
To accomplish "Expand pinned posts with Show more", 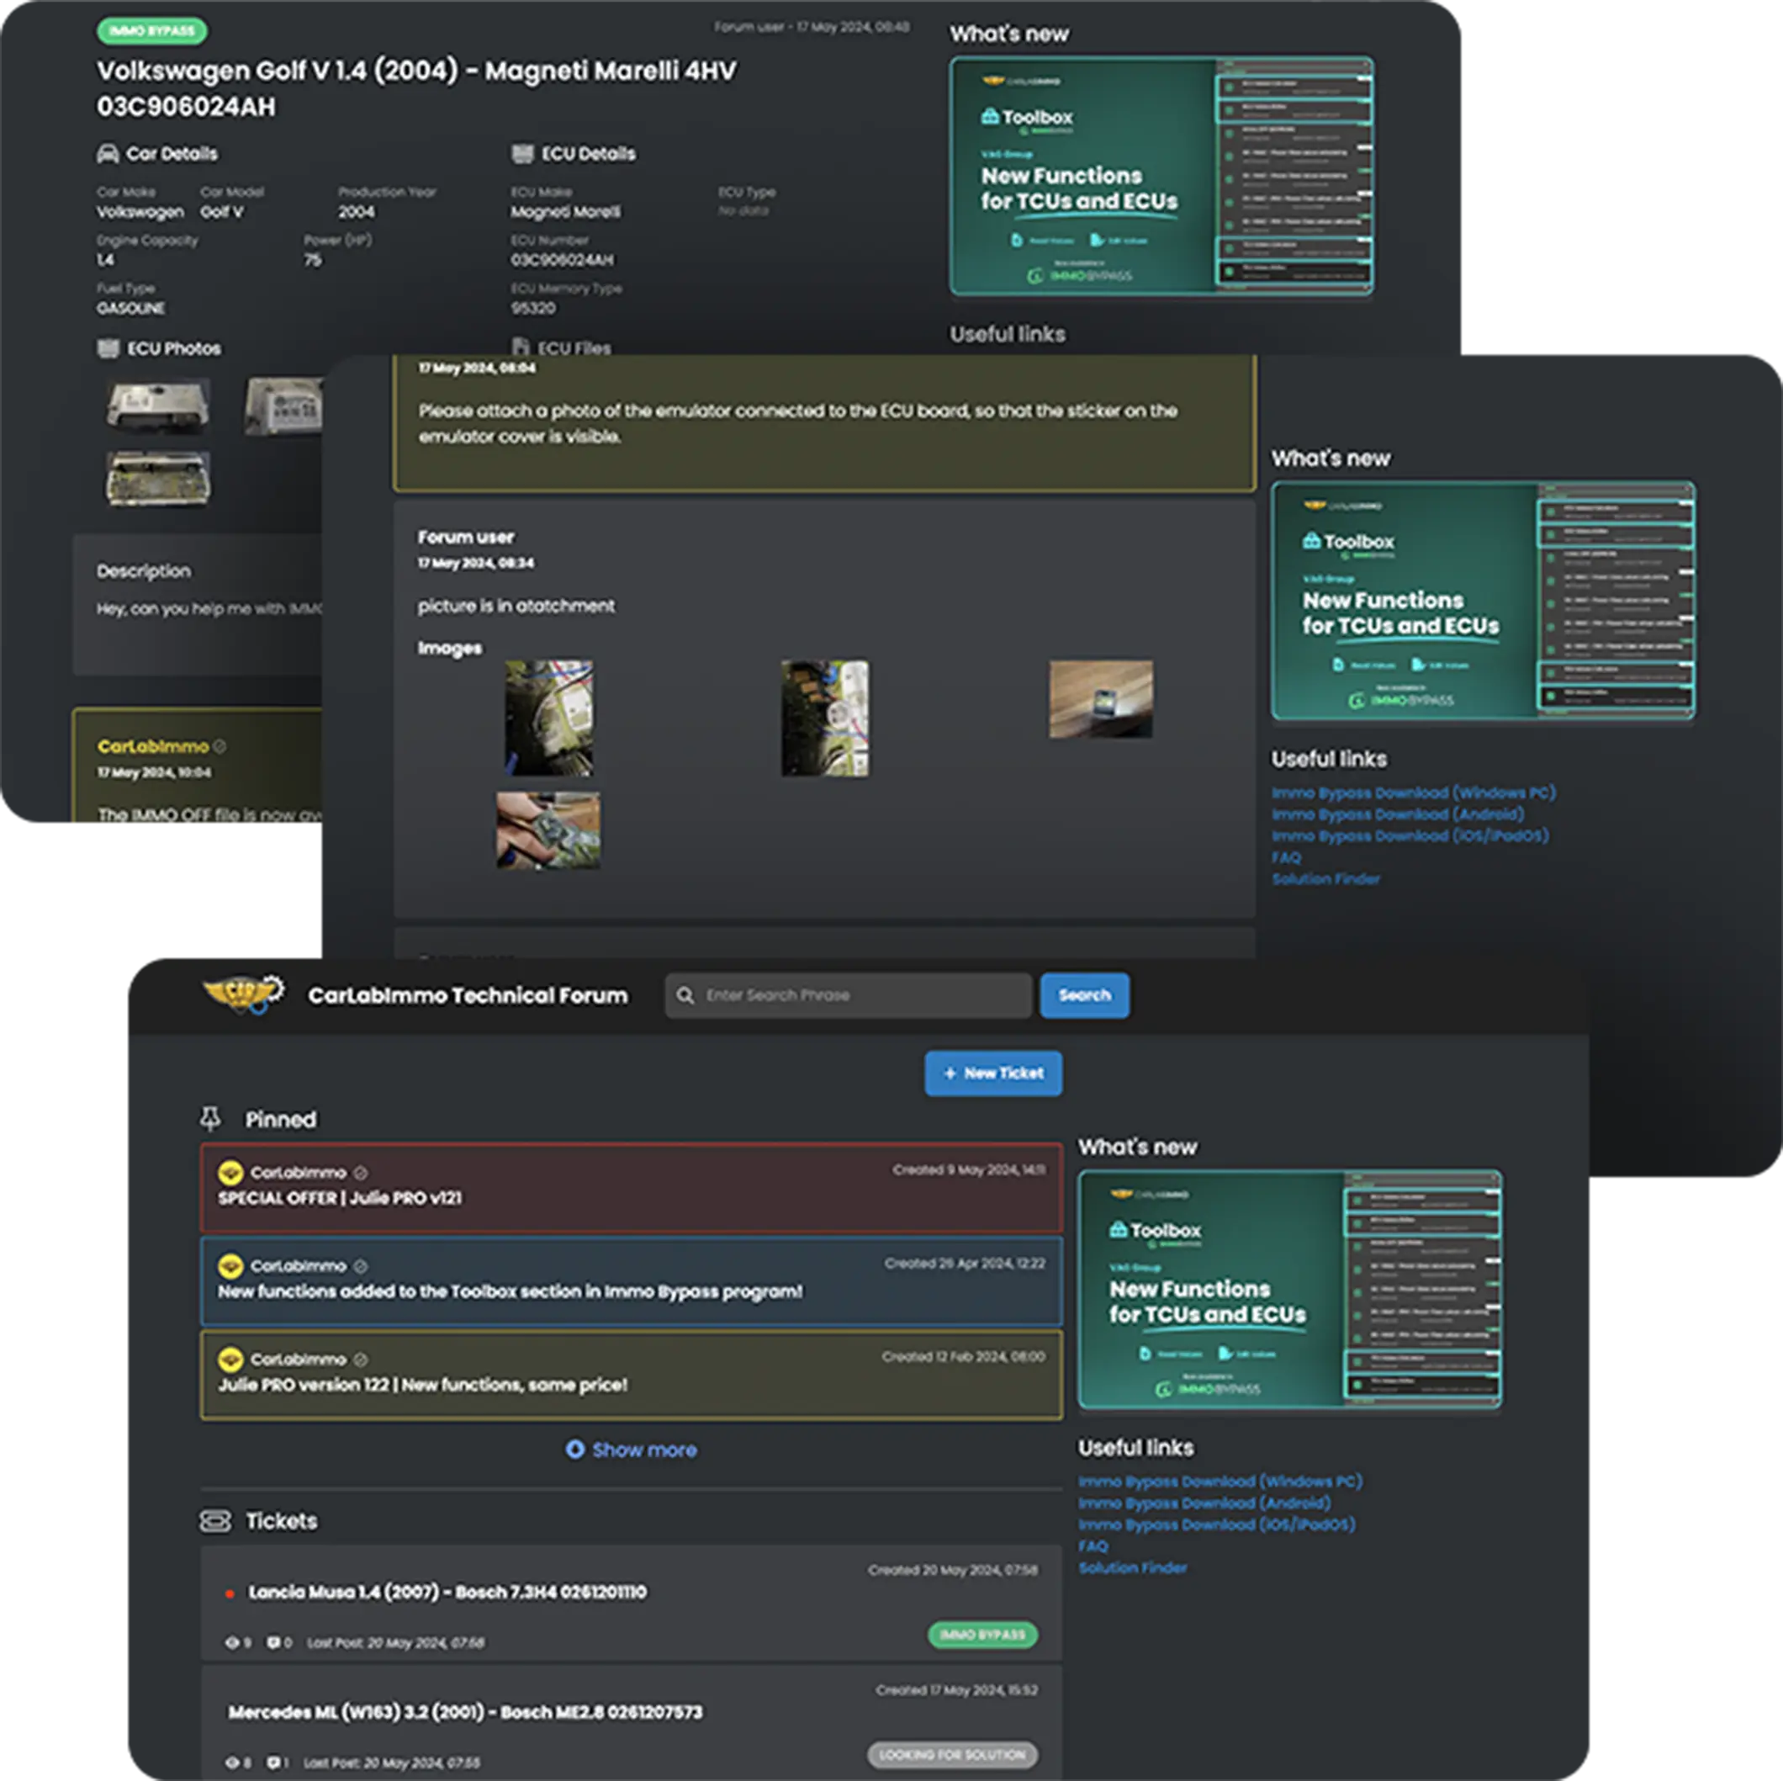I will point(632,1450).
